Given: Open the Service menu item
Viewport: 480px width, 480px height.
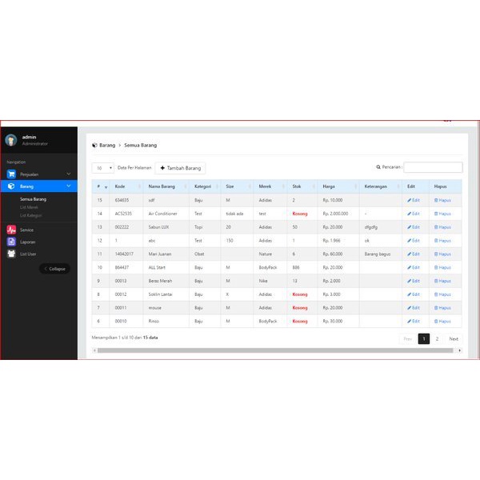Looking at the screenshot, I should 26,230.
